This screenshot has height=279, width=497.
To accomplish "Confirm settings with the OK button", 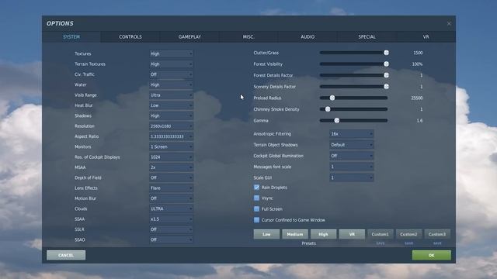I will [x=432, y=255].
